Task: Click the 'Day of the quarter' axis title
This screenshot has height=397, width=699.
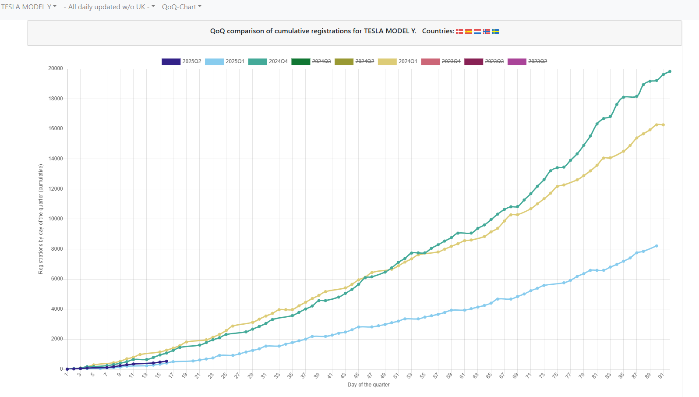Action: pos(368,385)
